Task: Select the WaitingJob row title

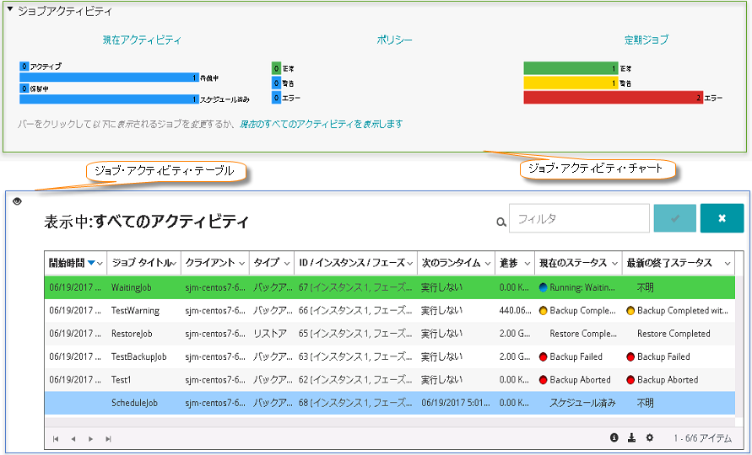Action: 132,287
